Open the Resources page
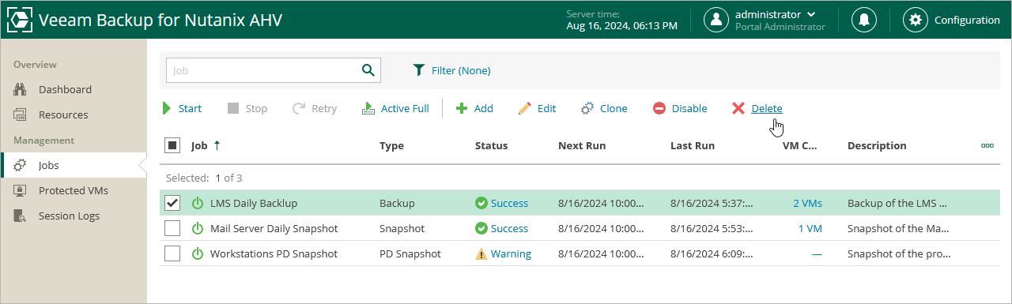This screenshot has height=304, width=1012. click(63, 114)
